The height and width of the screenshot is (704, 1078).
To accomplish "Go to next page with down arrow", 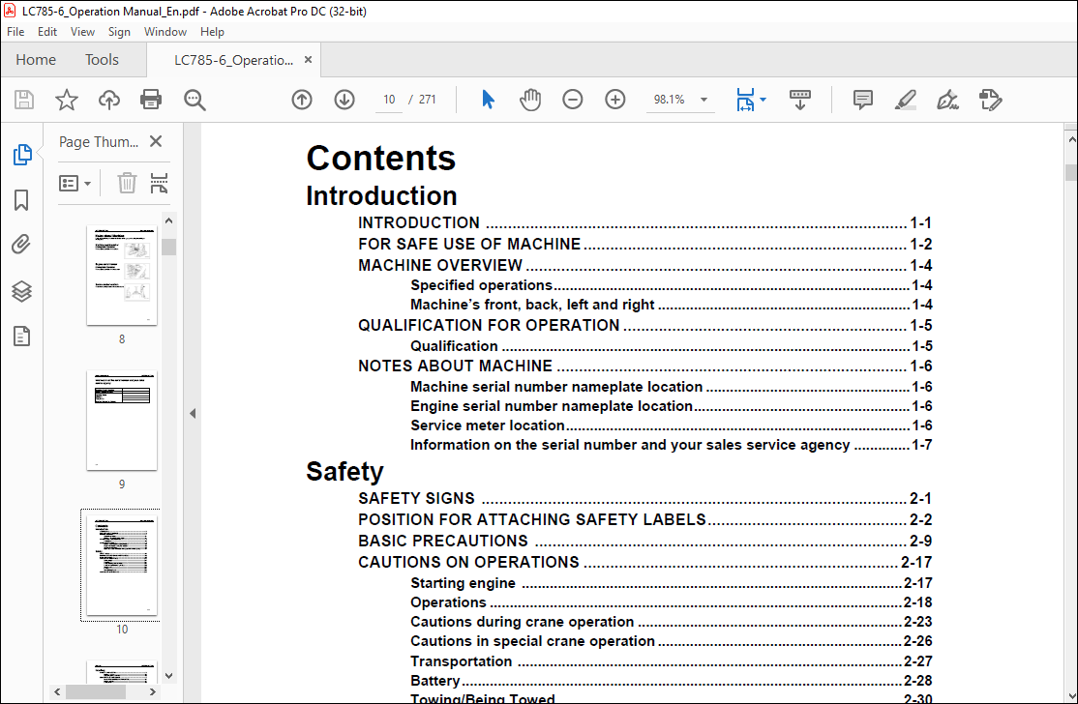I will pyautogui.click(x=344, y=100).
